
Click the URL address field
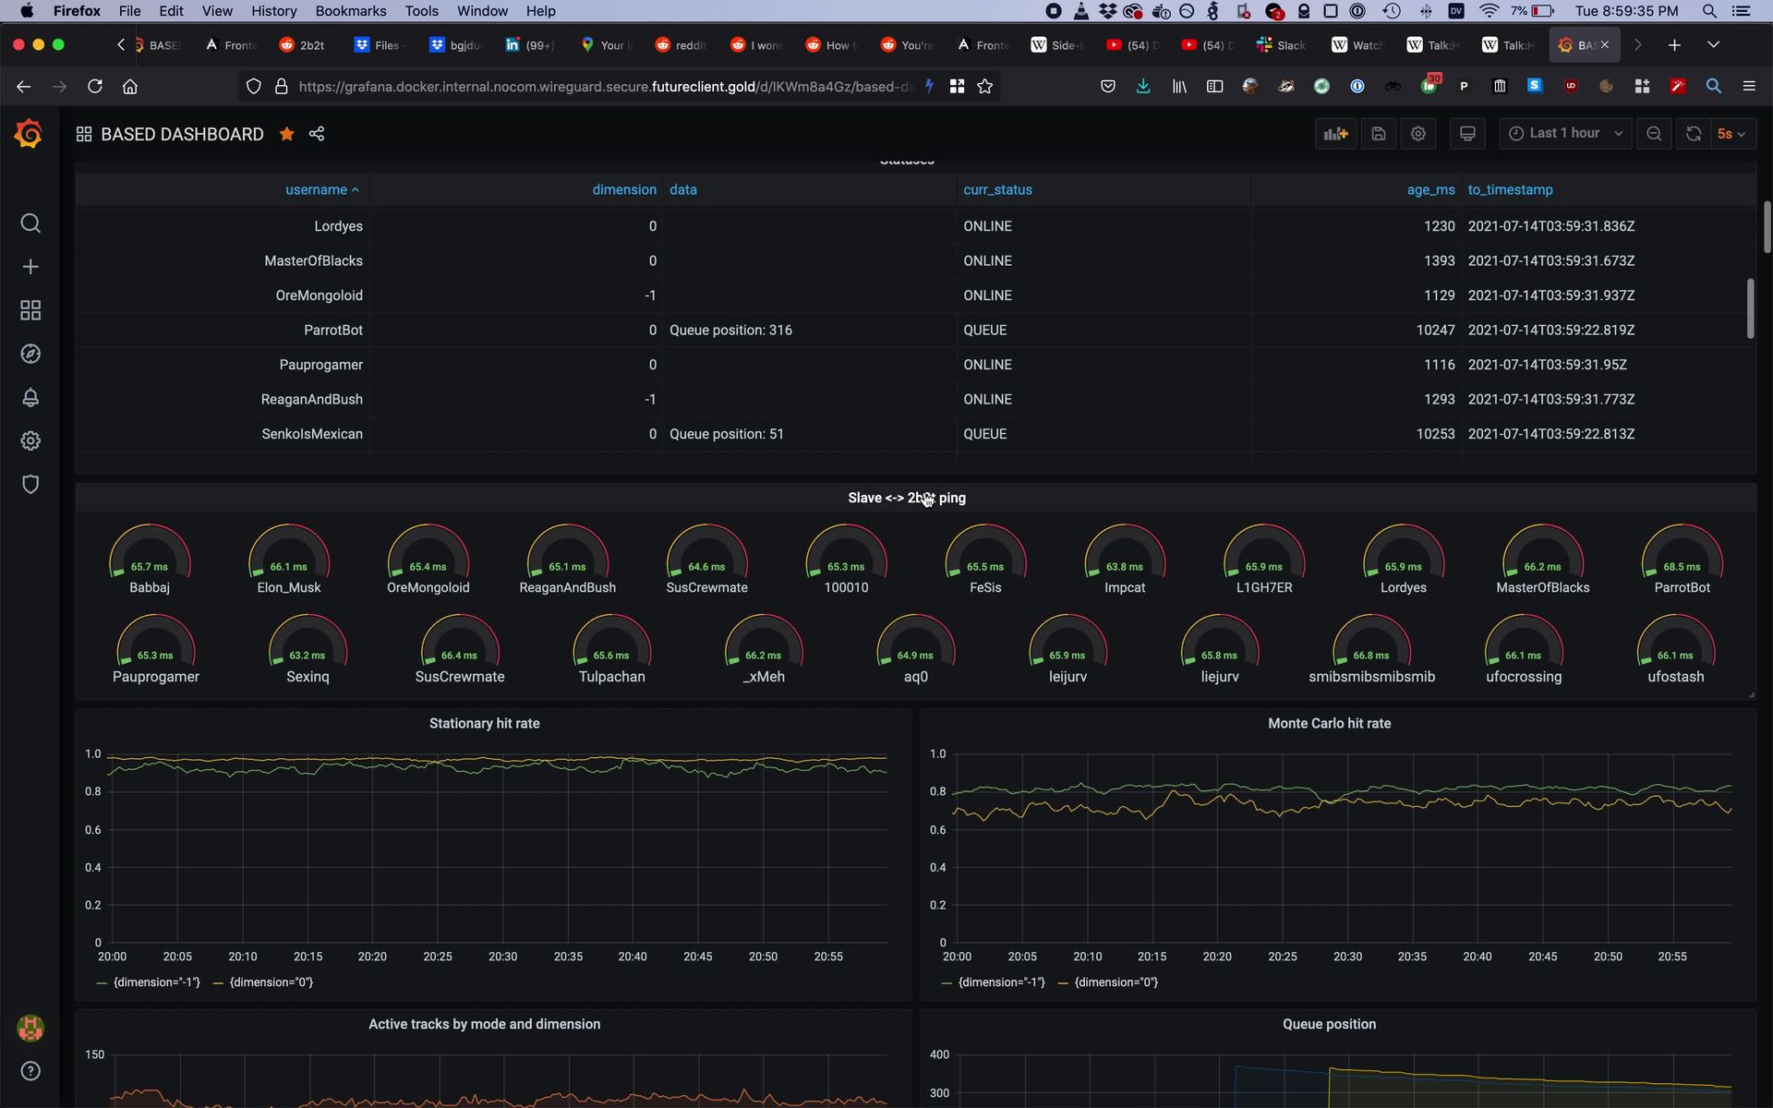coord(605,87)
